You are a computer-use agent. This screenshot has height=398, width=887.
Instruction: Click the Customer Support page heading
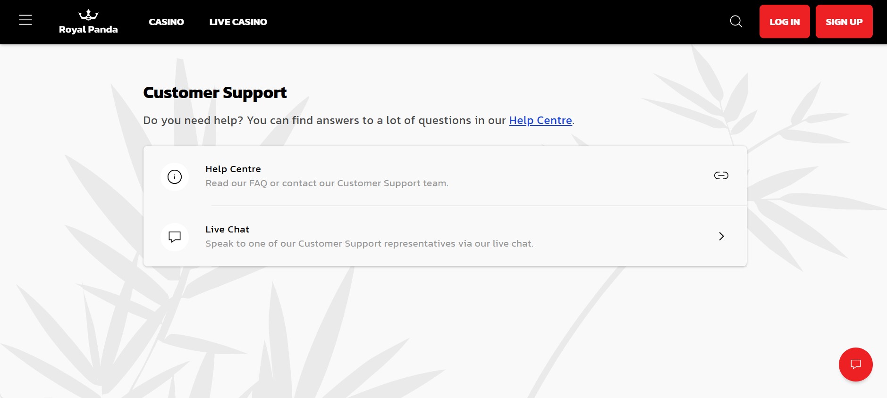pyautogui.click(x=215, y=93)
